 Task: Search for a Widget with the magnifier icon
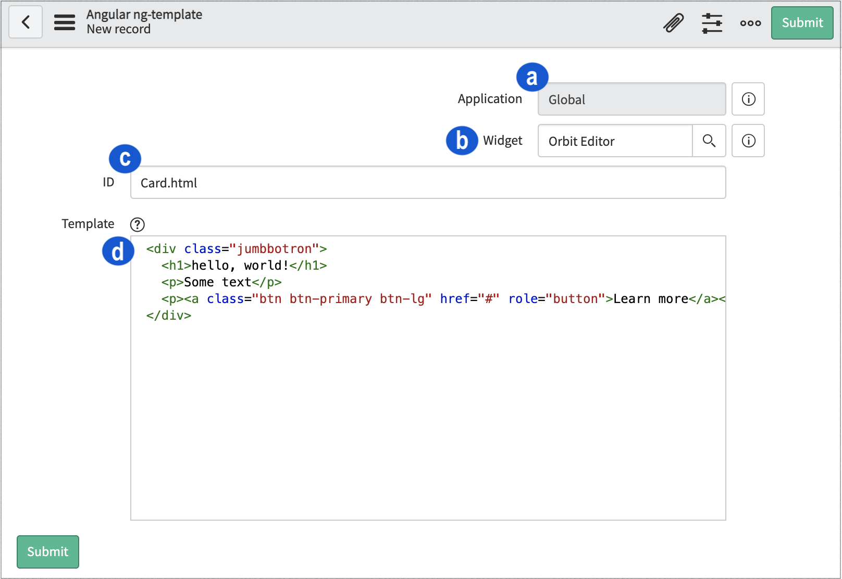[709, 141]
